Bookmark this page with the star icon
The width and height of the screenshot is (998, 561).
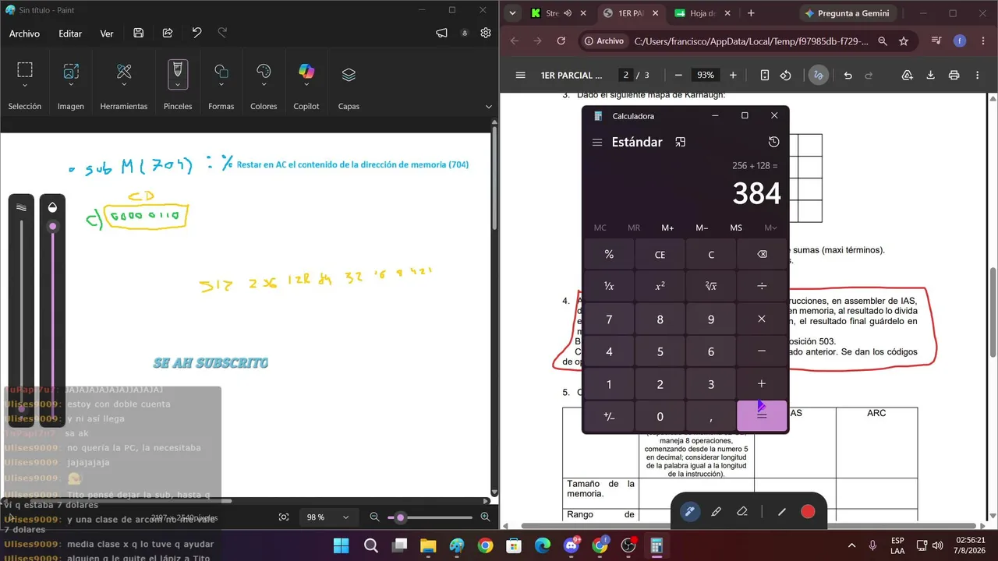(x=904, y=41)
